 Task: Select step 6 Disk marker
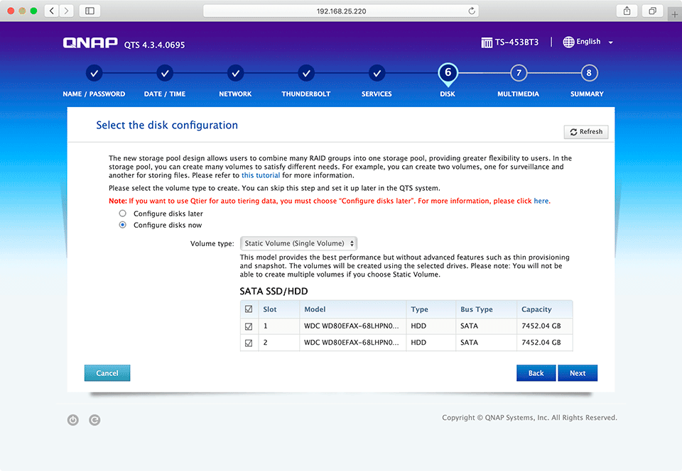tap(448, 74)
